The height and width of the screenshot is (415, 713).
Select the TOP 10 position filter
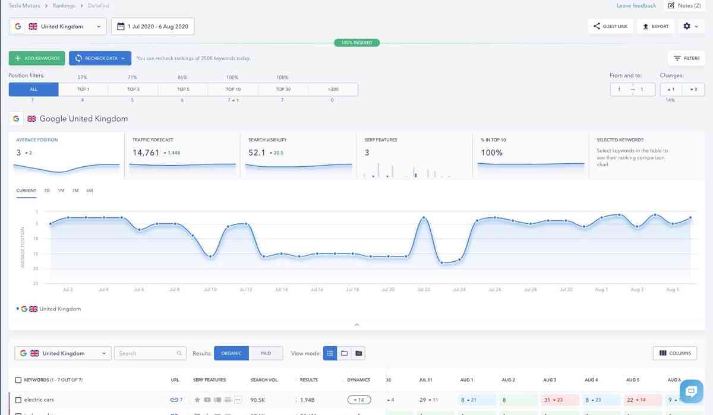click(233, 89)
